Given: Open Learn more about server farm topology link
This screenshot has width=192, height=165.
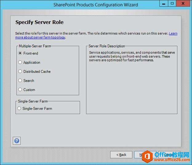Looking at the screenshot, I should (x=40, y=37).
